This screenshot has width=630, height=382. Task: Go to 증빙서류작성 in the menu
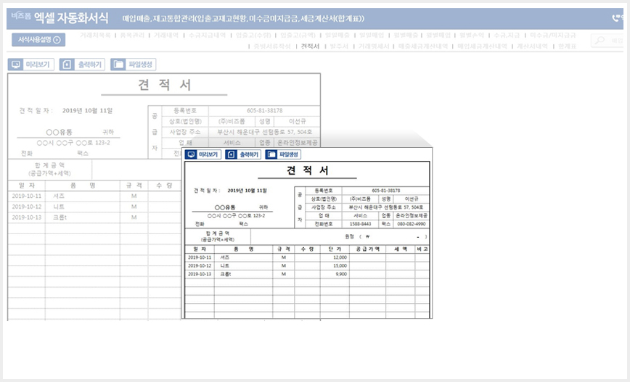(x=272, y=46)
